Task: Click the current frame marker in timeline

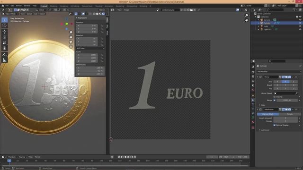Action: click(9, 161)
